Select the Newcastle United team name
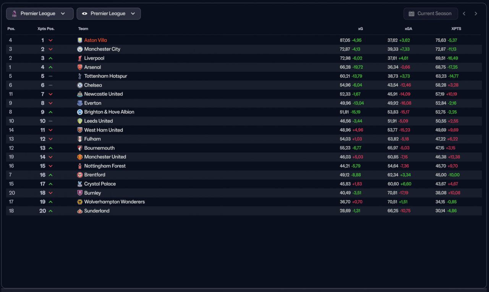Image resolution: width=489 pixels, height=292 pixels. (104, 94)
